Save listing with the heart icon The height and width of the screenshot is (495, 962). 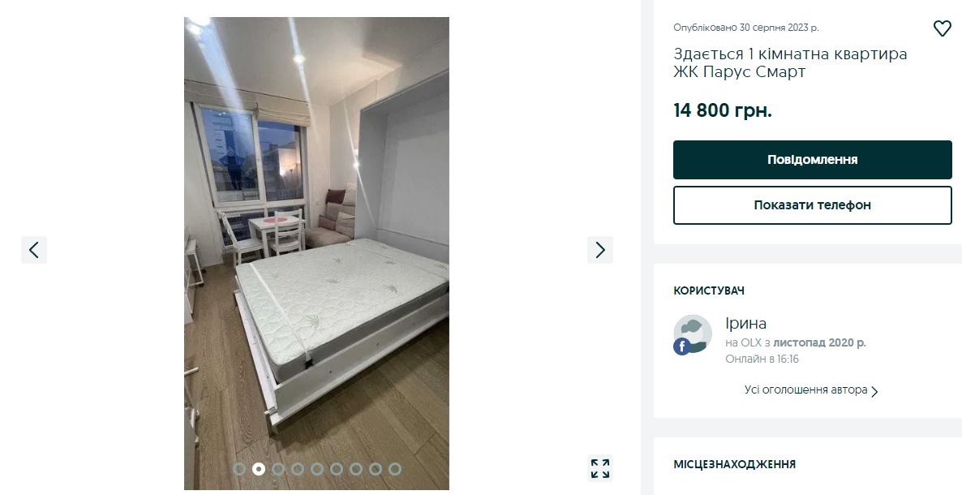point(942,28)
